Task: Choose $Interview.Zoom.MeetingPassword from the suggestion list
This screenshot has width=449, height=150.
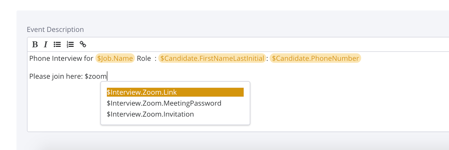Action: coord(164,103)
